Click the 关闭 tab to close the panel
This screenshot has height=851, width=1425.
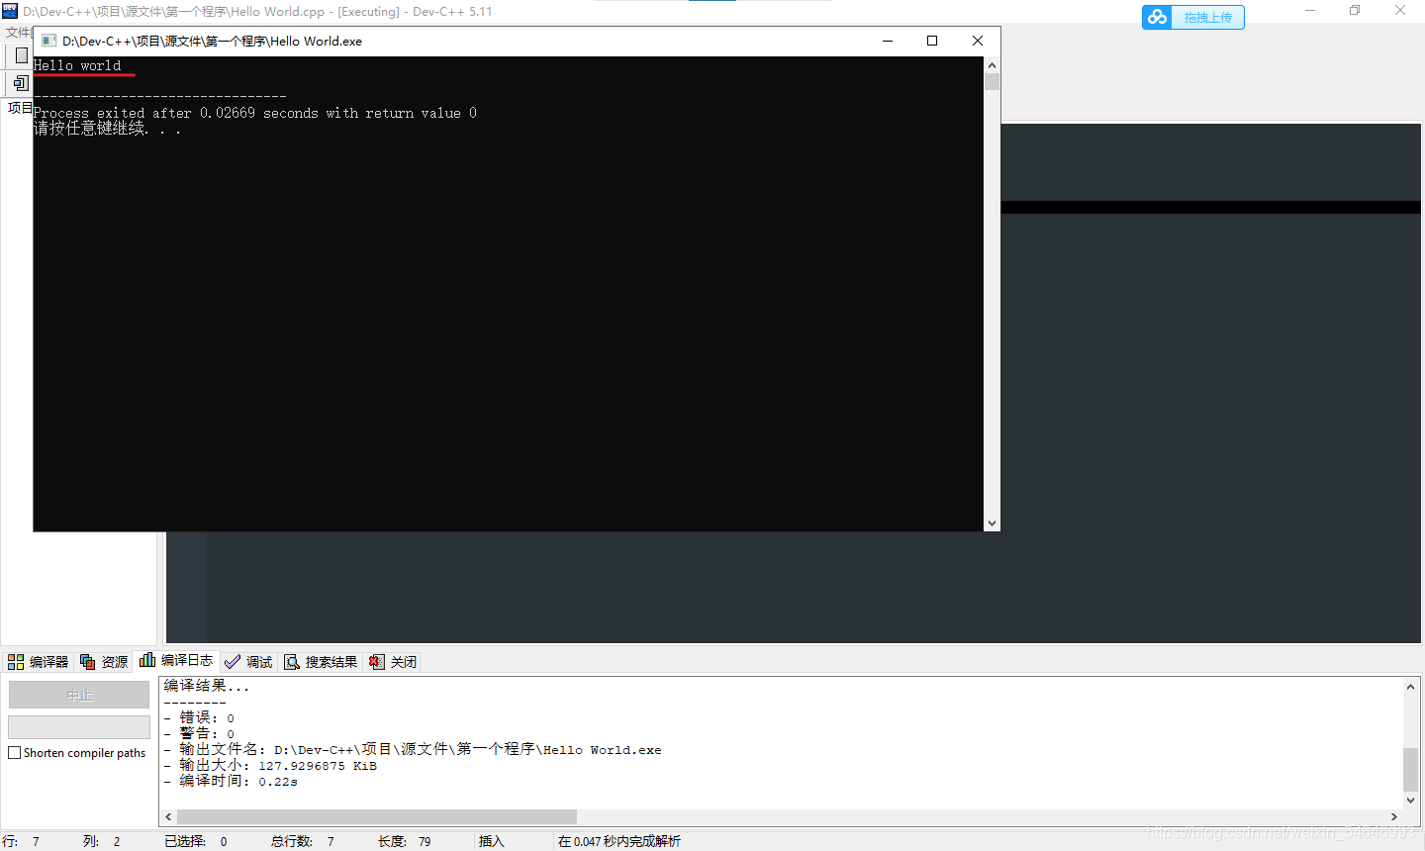(393, 662)
